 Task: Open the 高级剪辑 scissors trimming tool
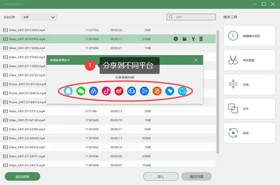tap(249, 60)
